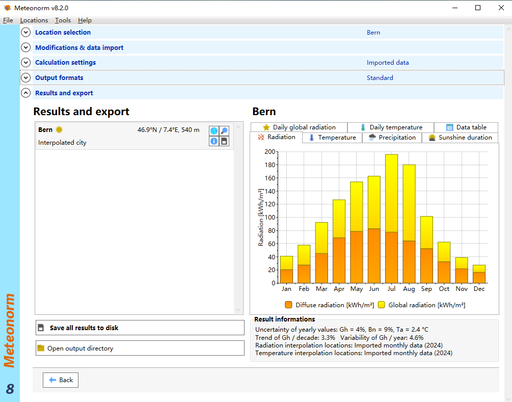
Task: Click the results list scrollbar up arrow
Action: point(238,127)
